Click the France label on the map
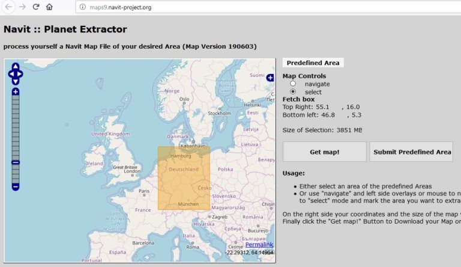Screen dimensions: 461x267 [x=143, y=210]
